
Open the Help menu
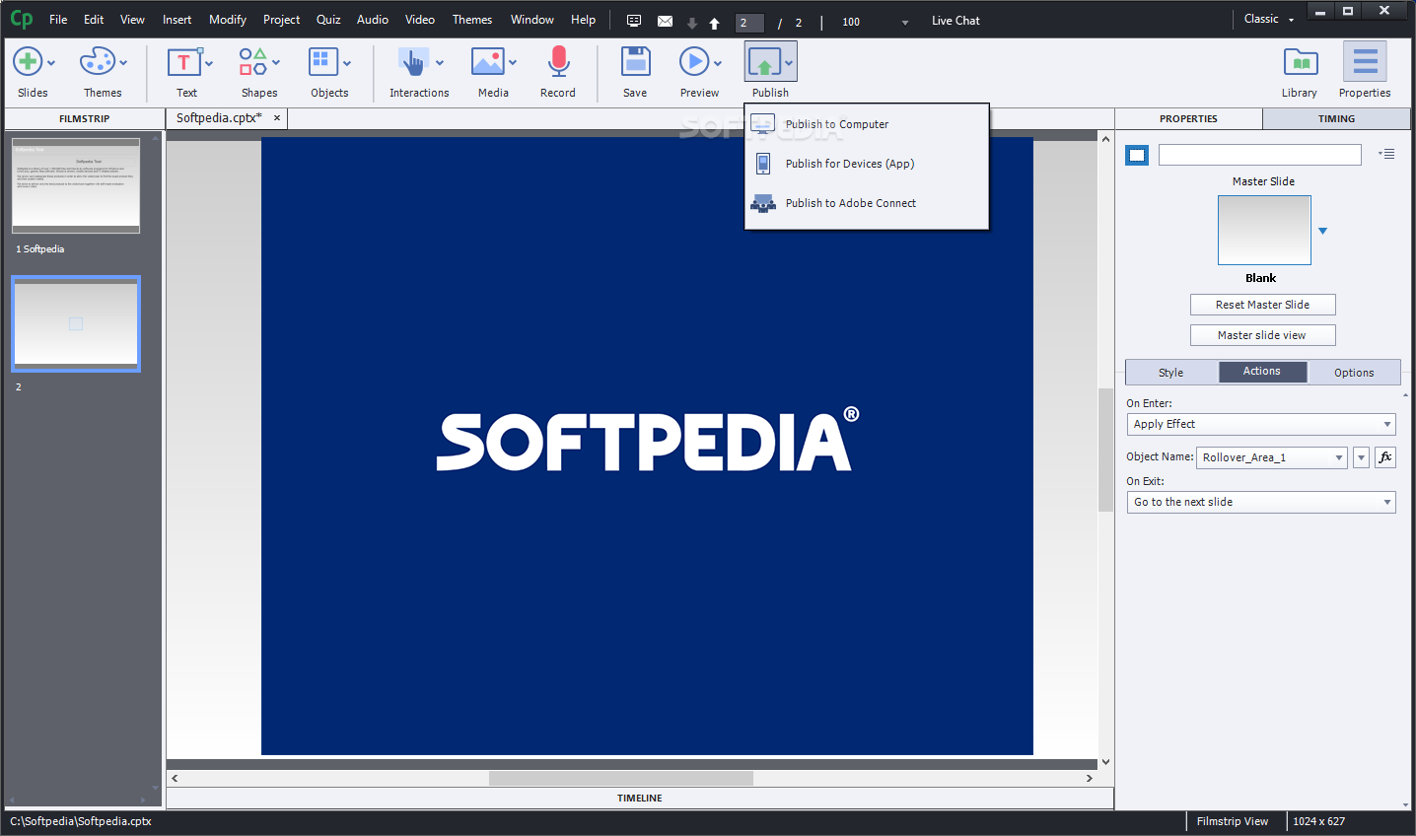(583, 20)
